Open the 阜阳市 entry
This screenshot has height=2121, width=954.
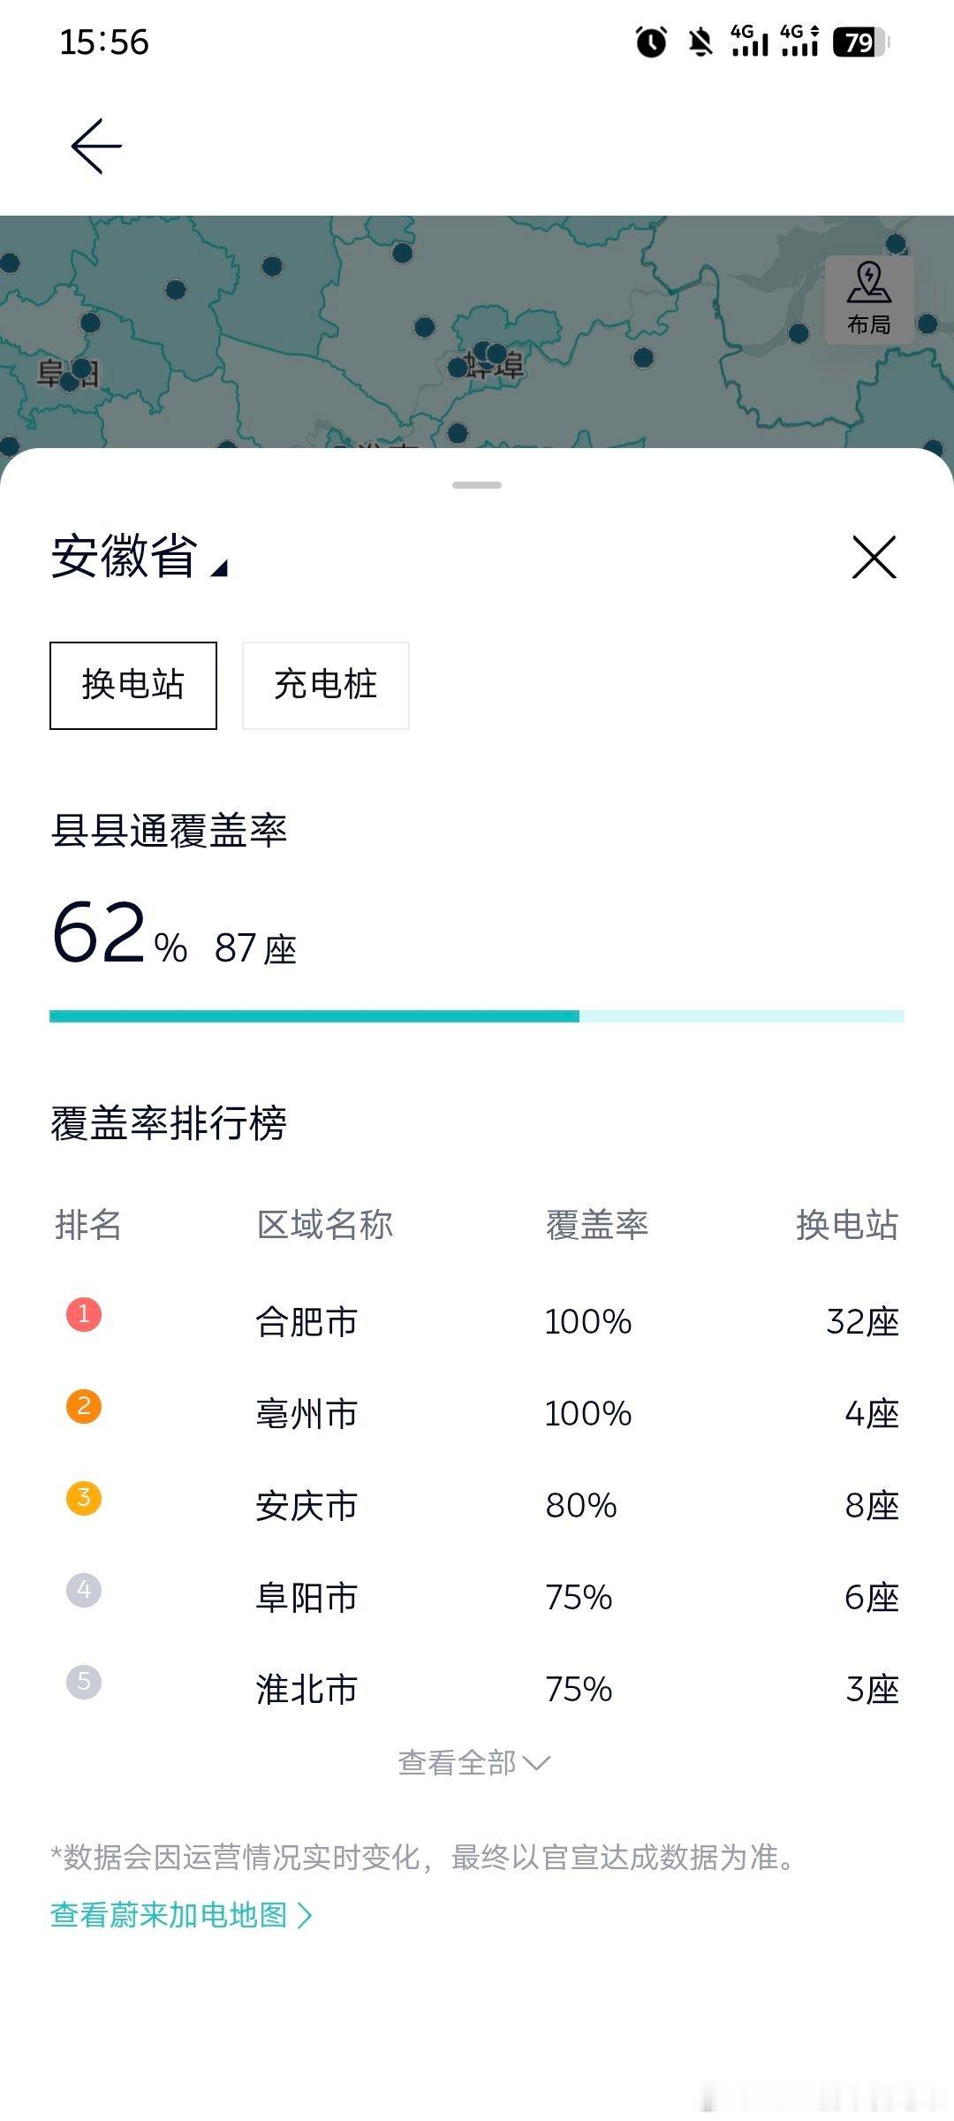pos(477,1597)
